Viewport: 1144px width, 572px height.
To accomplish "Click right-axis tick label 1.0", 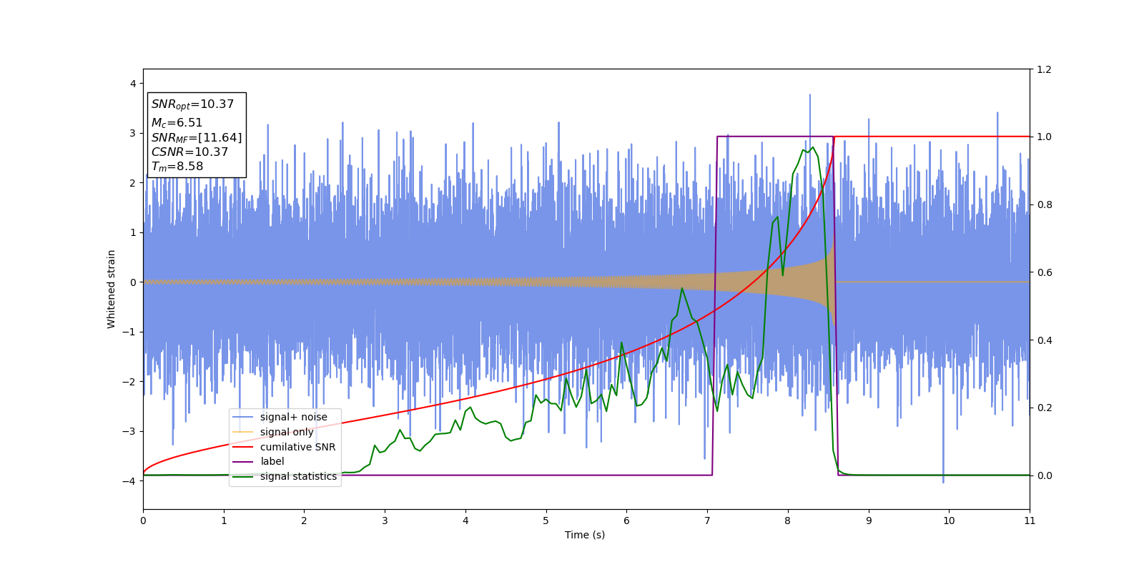I will coord(1044,137).
